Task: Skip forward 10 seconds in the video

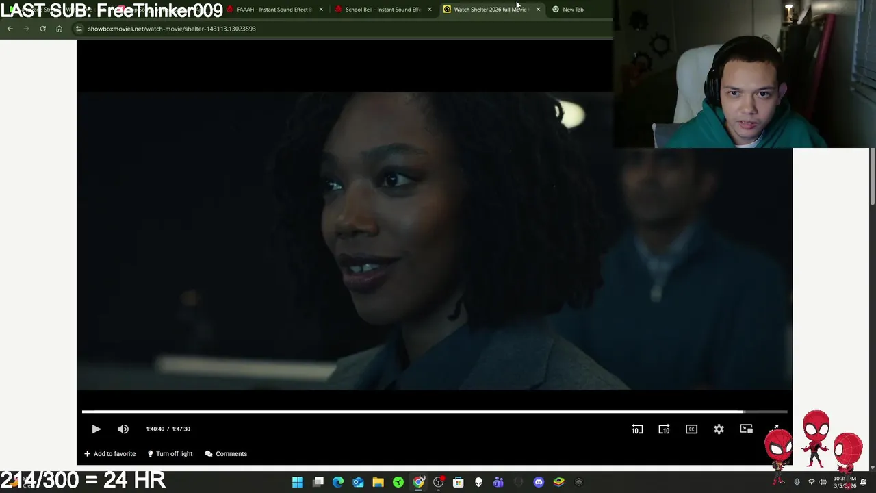Action: pos(664,429)
